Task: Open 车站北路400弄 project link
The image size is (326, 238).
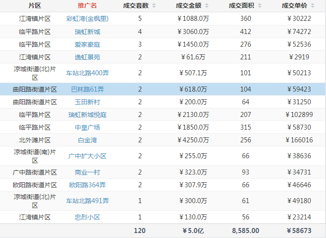Action: (x=87, y=73)
